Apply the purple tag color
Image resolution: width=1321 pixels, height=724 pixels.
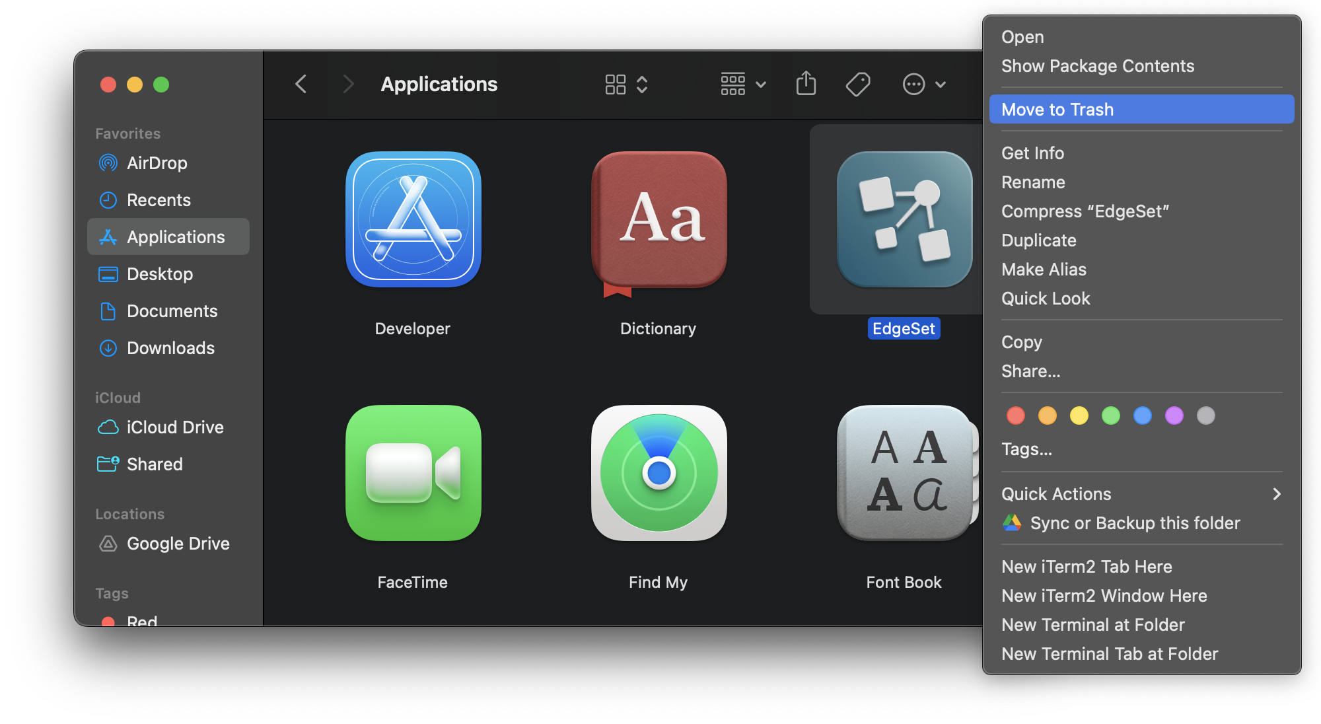point(1174,416)
